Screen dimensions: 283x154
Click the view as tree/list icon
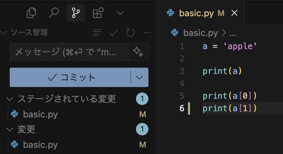pyautogui.click(x=97, y=32)
